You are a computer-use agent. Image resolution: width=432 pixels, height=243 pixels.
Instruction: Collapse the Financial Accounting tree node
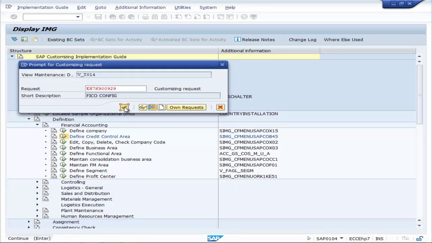[37, 125]
